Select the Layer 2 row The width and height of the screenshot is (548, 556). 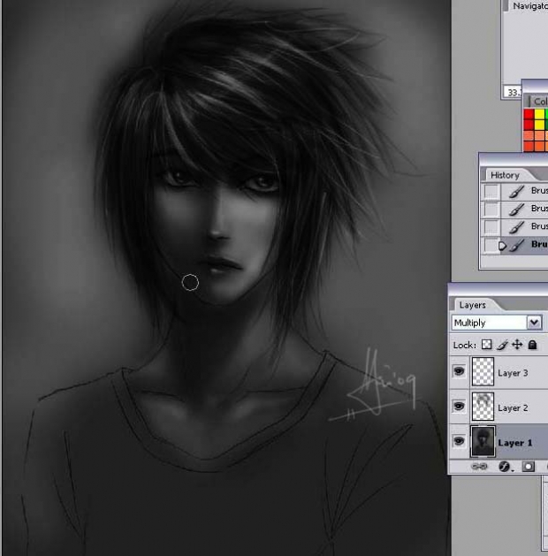(x=499, y=407)
